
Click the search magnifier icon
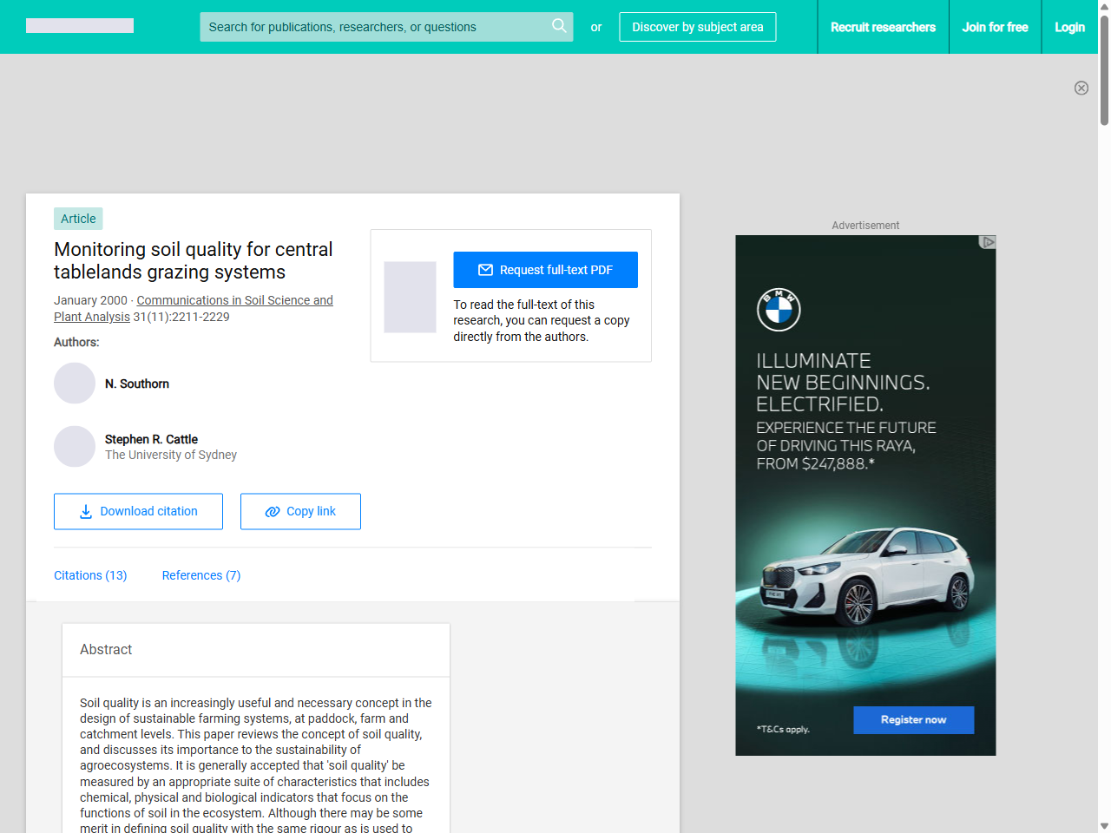click(x=559, y=26)
